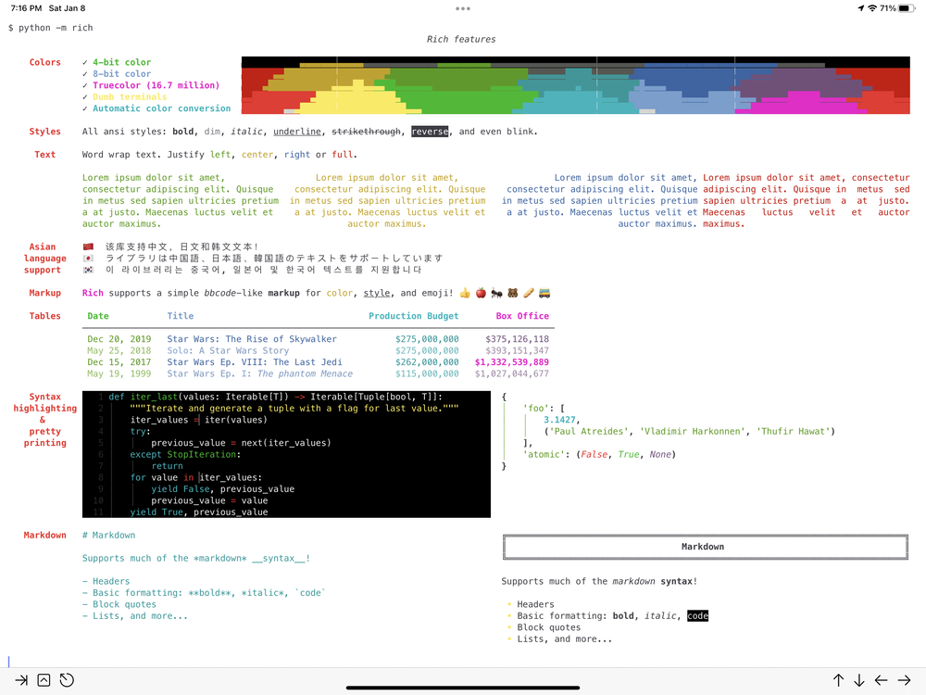
Task: Tap the right arrow key icon
Action: point(904,680)
